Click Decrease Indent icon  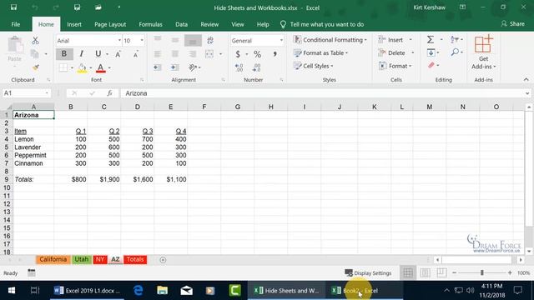[x=158, y=67]
